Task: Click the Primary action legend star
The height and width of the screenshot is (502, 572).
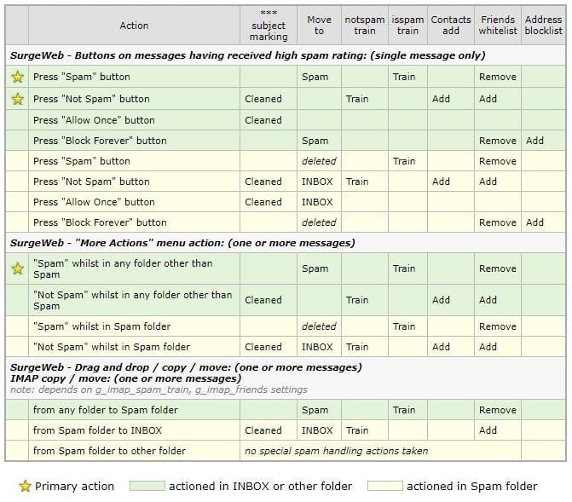Action: [26, 486]
